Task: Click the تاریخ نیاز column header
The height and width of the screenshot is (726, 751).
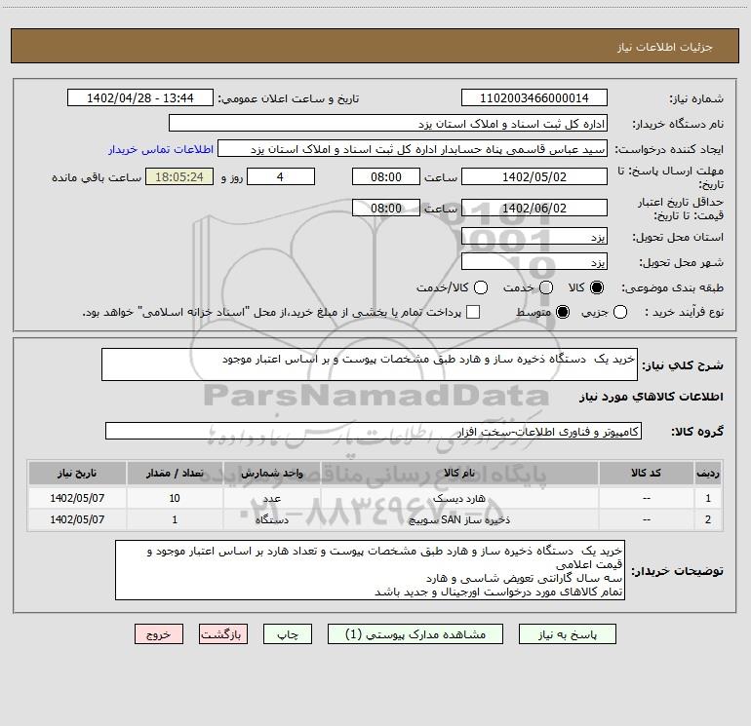Action: 77,473
